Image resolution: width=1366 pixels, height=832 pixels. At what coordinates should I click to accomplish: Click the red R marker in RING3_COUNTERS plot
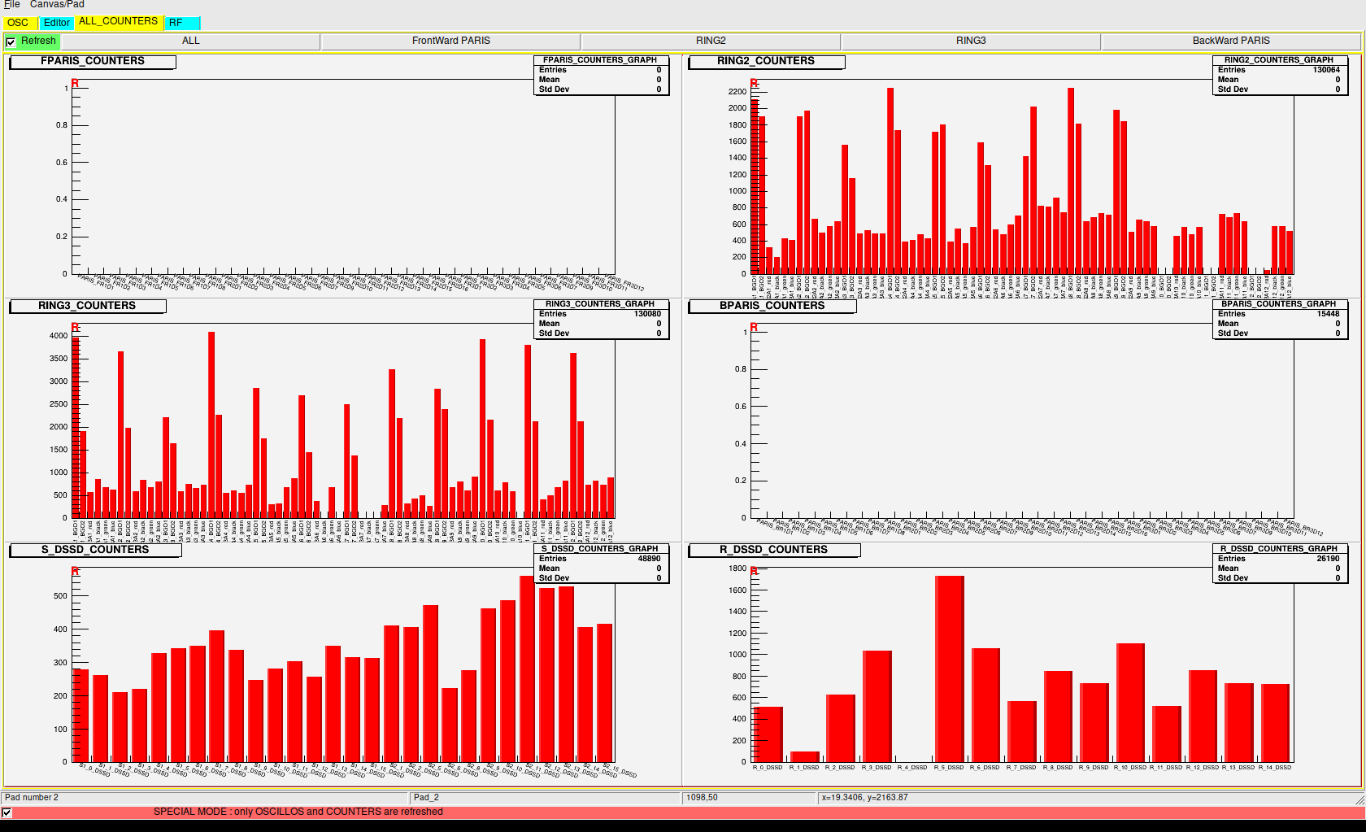[75, 328]
